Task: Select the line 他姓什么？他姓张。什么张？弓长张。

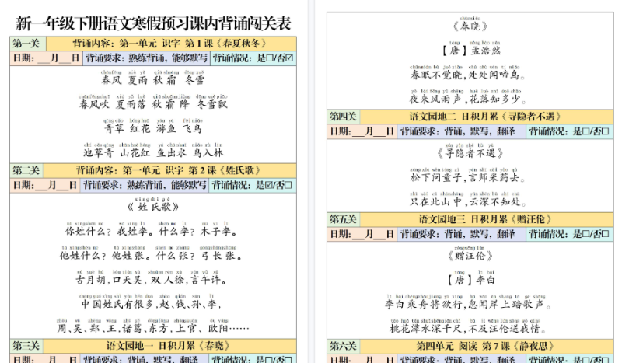Action: (152, 256)
